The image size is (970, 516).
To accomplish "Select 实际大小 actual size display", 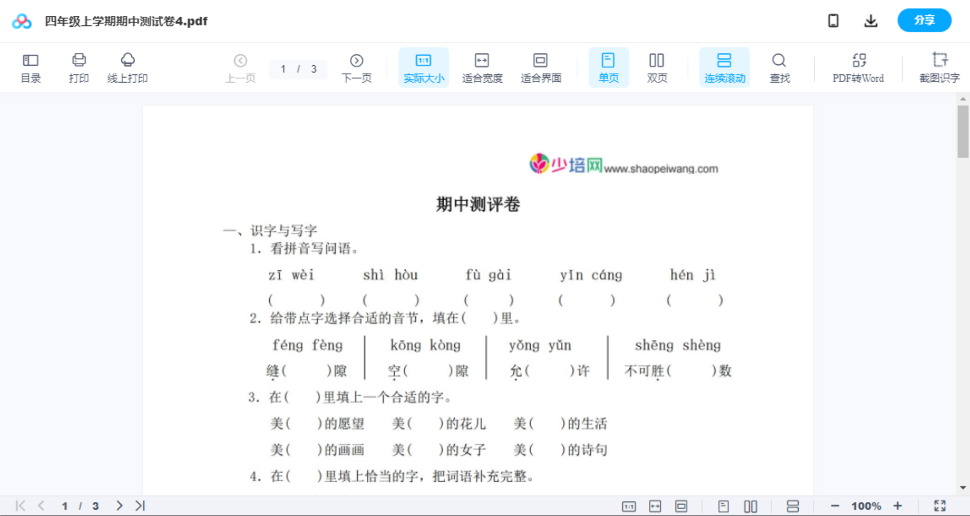I will [x=424, y=67].
